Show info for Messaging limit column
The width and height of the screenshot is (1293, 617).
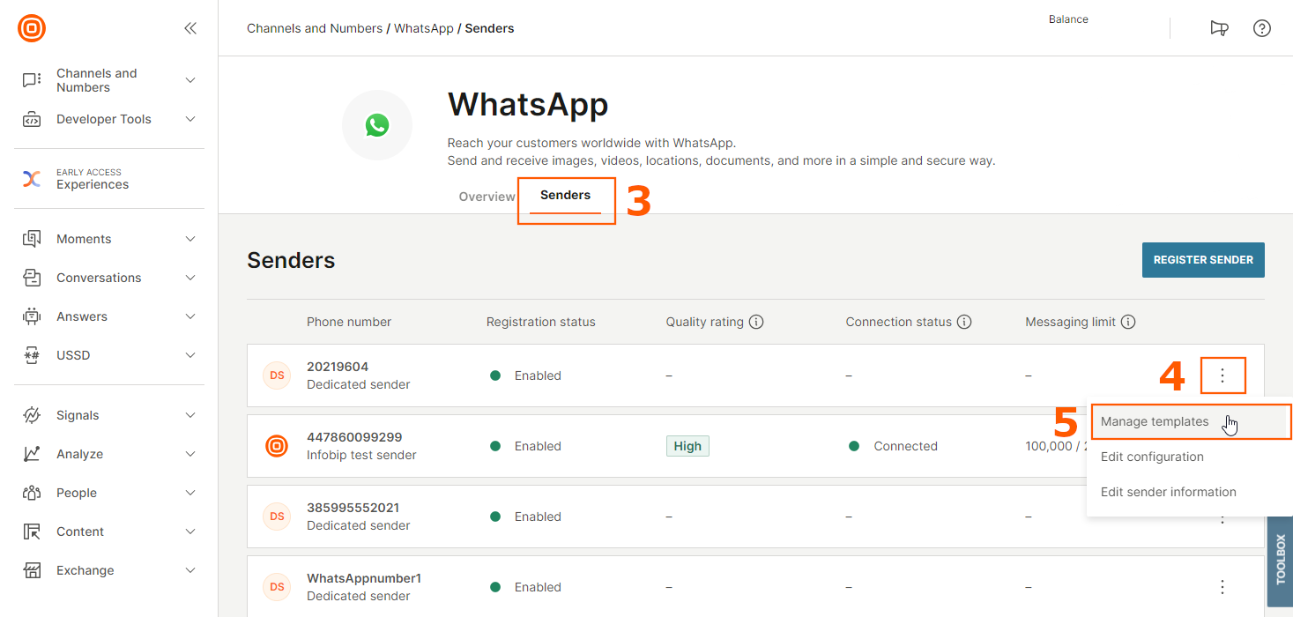pos(1128,322)
